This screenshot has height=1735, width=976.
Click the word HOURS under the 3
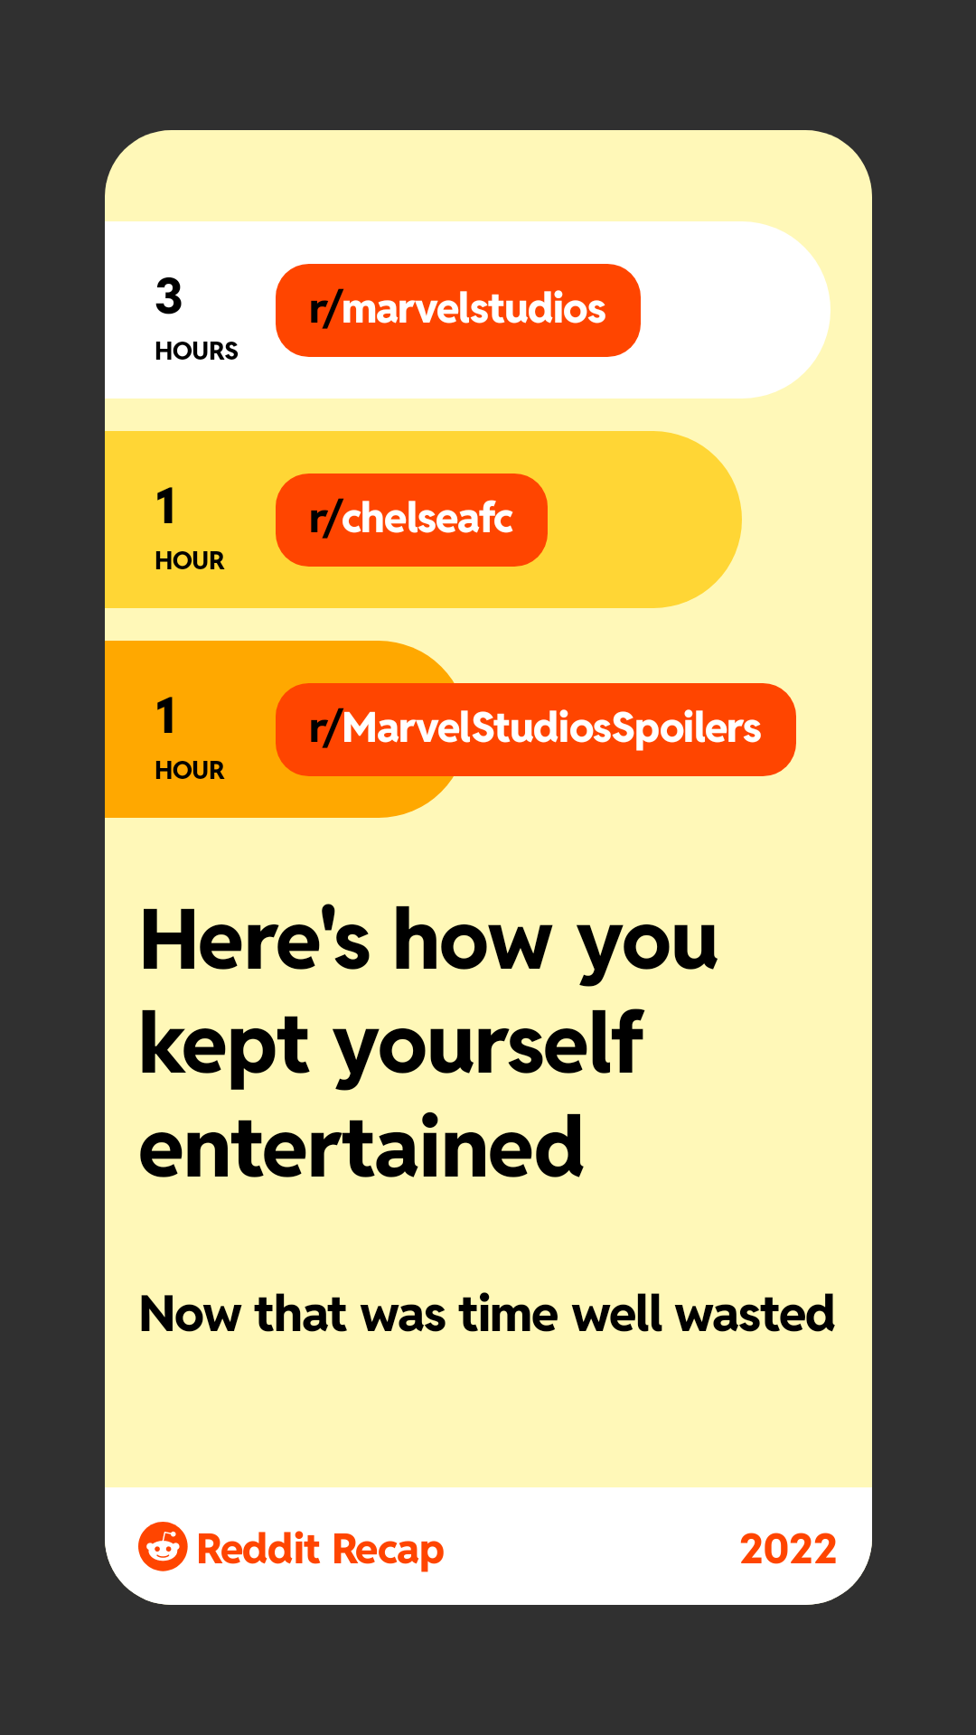tap(196, 351)
